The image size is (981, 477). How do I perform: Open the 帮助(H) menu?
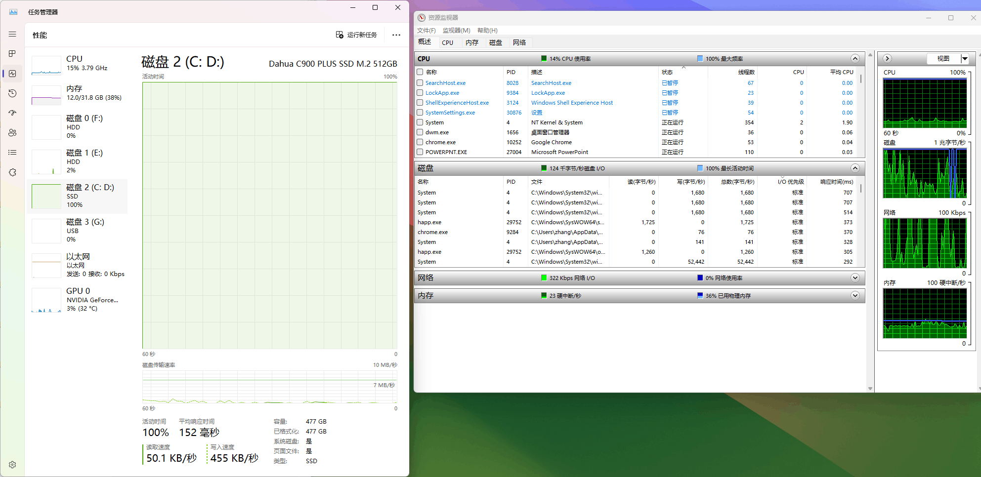[x=487, y=31]
